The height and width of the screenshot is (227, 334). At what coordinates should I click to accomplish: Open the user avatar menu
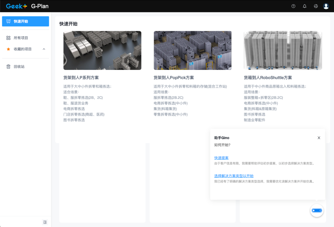326,6
